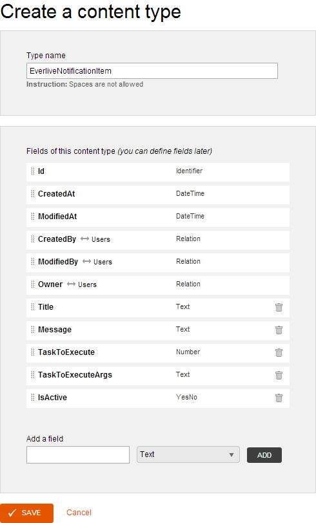The height and width of the screenshot is (523, 316).
Task: Grab the drag handle of IsActive row
Action: click(33, 397)
